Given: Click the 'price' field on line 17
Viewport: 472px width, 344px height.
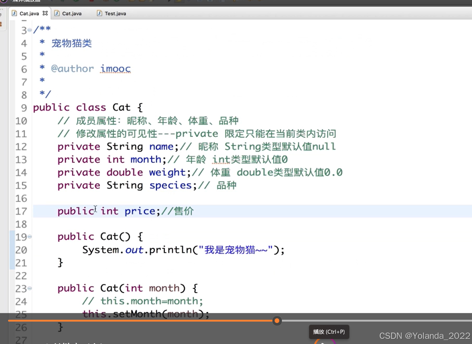Looking at the screenshot, I should 140,211.
